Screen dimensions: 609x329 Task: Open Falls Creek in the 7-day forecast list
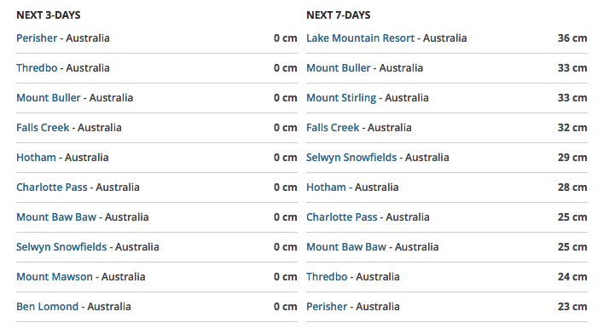(333, 128)
